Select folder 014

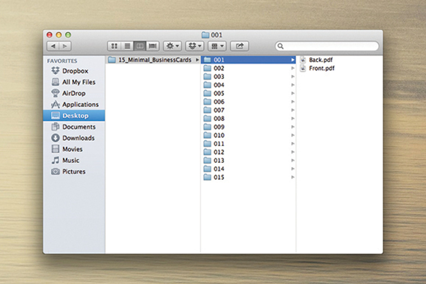(248, 169)
